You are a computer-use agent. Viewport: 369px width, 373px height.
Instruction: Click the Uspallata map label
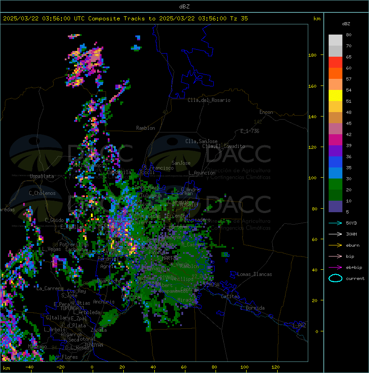pyautogui.click(x=42, y=176)
